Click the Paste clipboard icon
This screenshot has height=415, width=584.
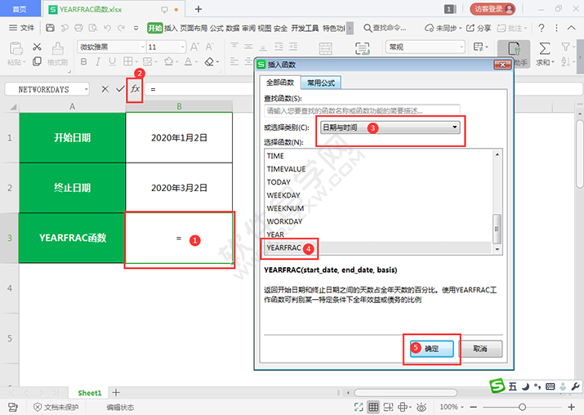16,48
